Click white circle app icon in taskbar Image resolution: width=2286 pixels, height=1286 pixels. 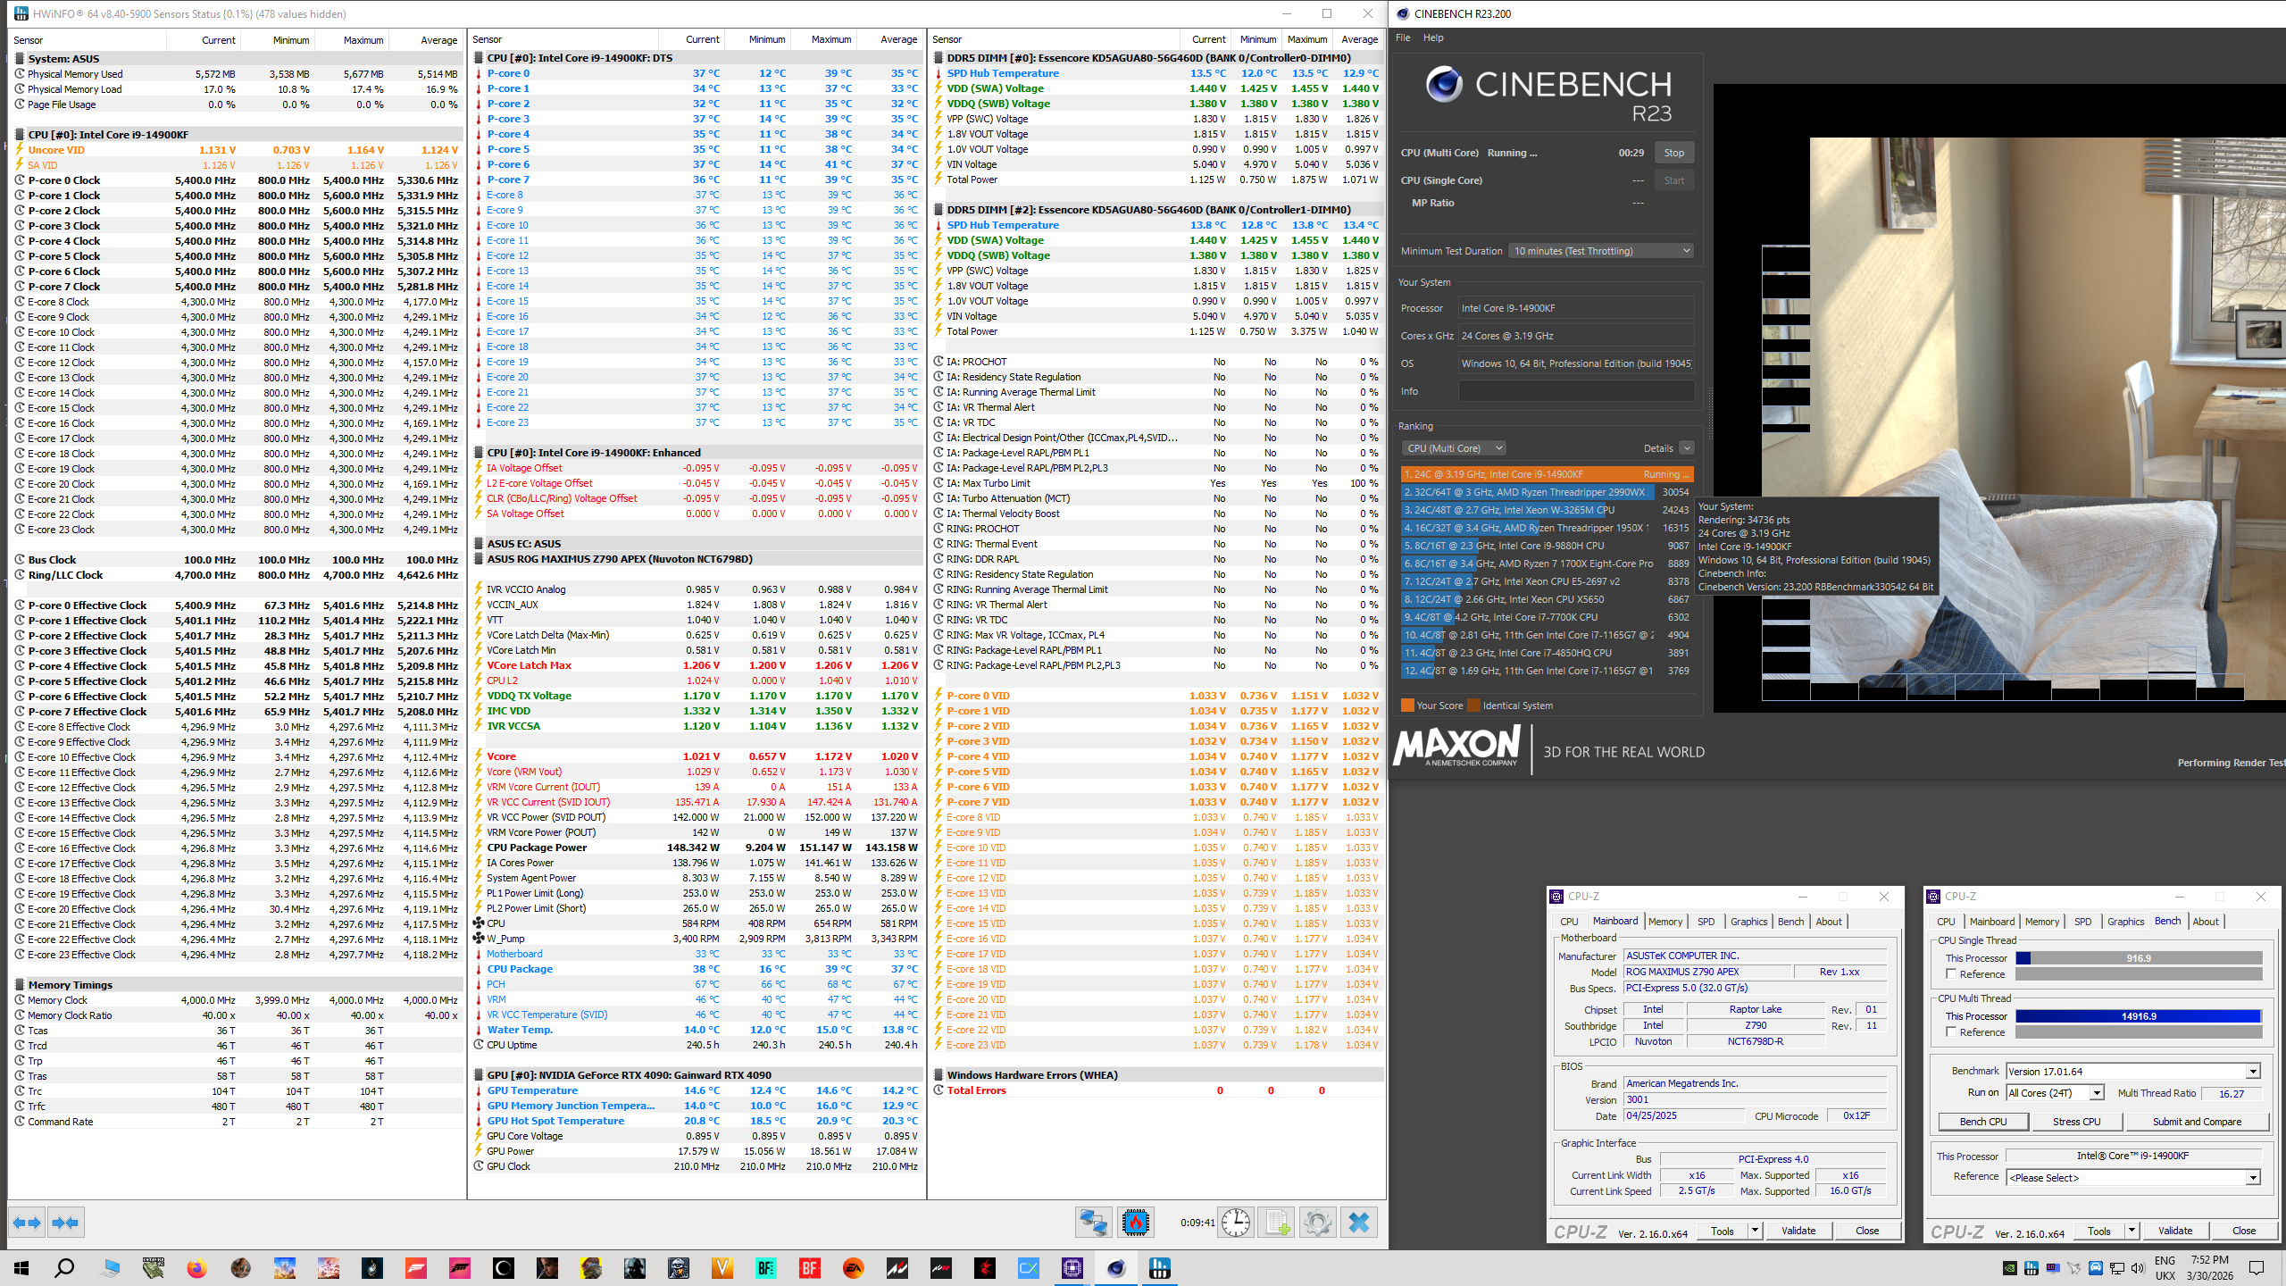503,1268
